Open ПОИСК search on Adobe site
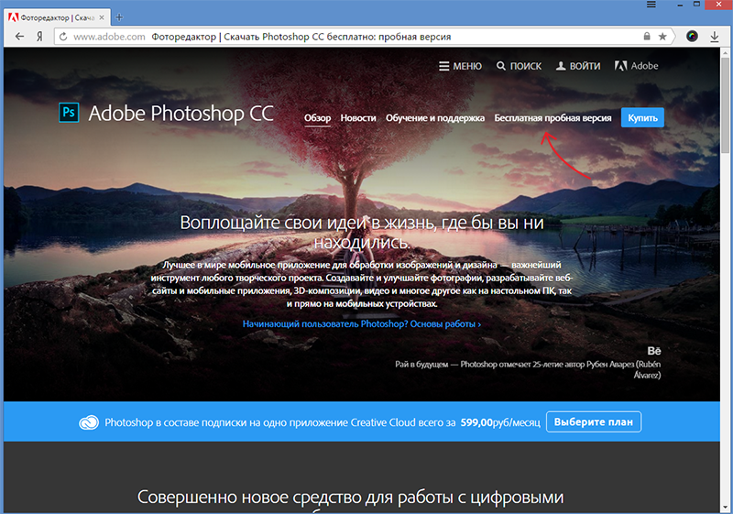 (519, 66)
